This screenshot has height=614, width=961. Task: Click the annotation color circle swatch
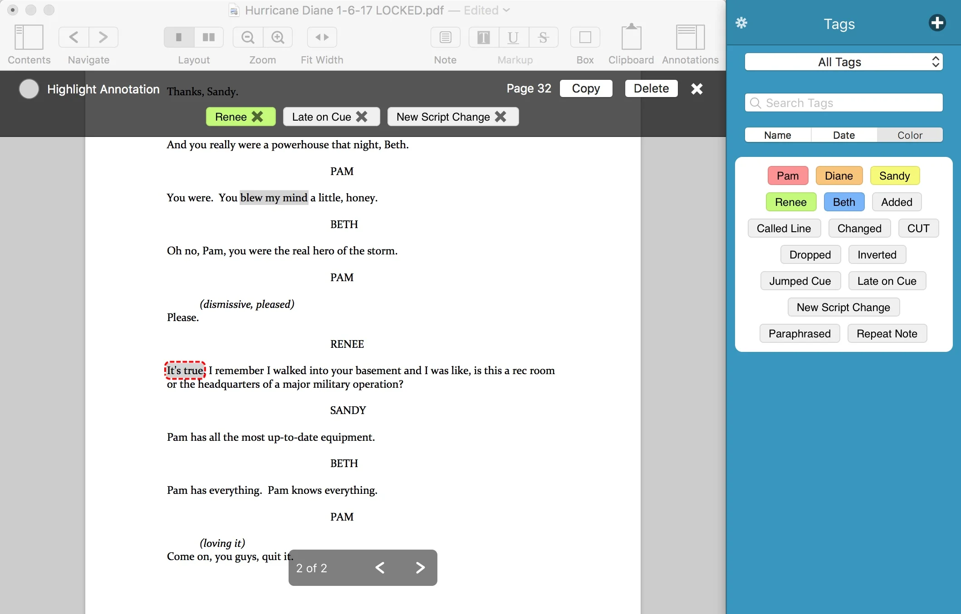coord(29,89)
